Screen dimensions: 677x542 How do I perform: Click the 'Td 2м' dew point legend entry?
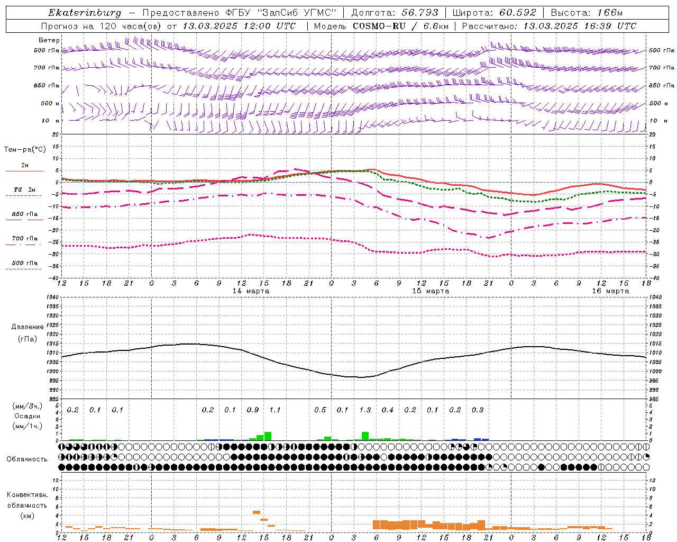(x=25, y=189)
